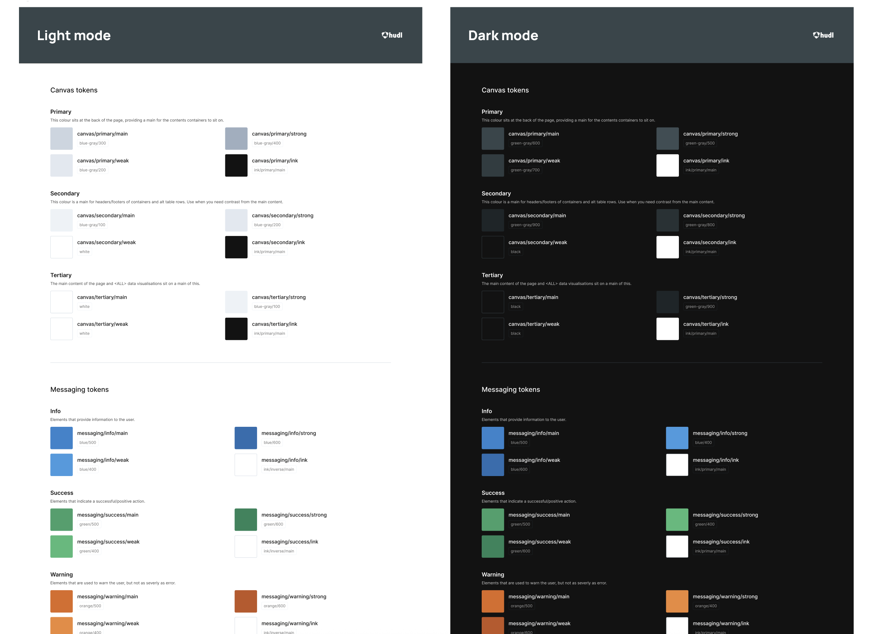Select Dark mode messaging/success/main swatch
The height and width of the screenshot is (634, 875).
pos(493,519)
